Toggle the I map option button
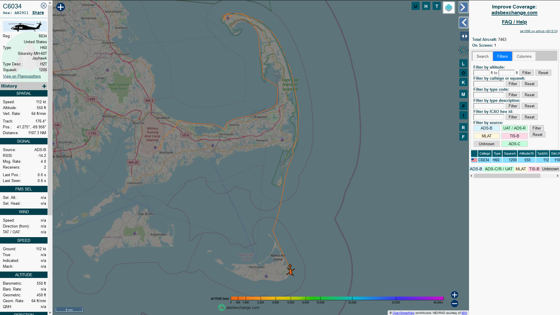Screen dimensions: 560x315 463,116
